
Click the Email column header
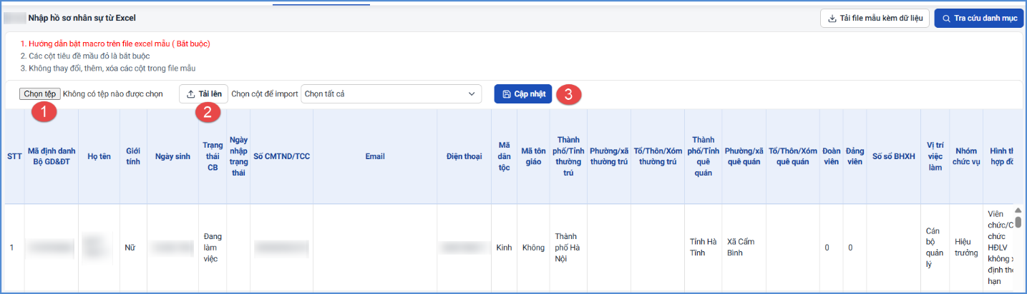tap(375, 156)
